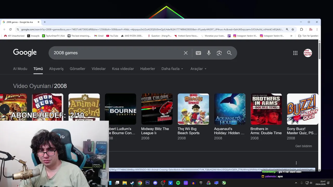Open the Gmail bookmark
The image size is (333, 187).
99,36
